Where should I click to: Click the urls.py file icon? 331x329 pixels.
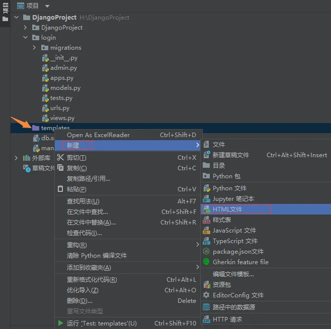click(x=45, y=108)
